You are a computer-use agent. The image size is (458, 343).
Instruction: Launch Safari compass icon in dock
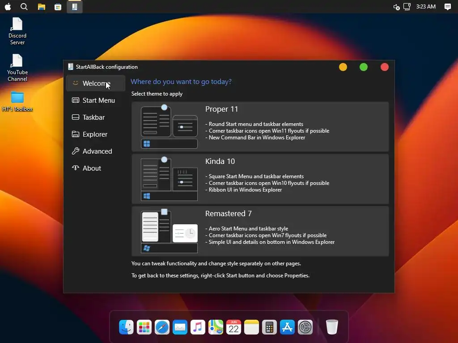pos(162,327)
